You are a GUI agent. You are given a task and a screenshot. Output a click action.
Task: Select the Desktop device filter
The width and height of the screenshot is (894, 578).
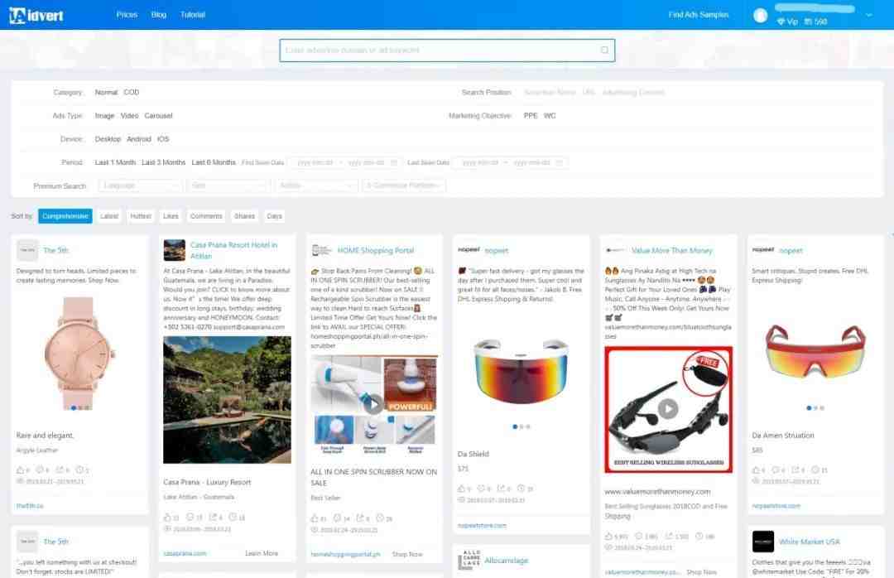pos(108,139)
